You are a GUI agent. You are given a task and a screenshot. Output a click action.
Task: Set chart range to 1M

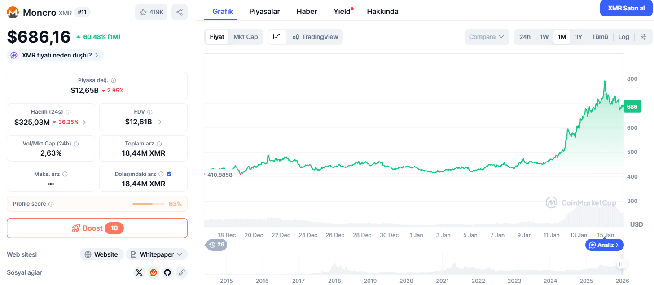[562, 37]
